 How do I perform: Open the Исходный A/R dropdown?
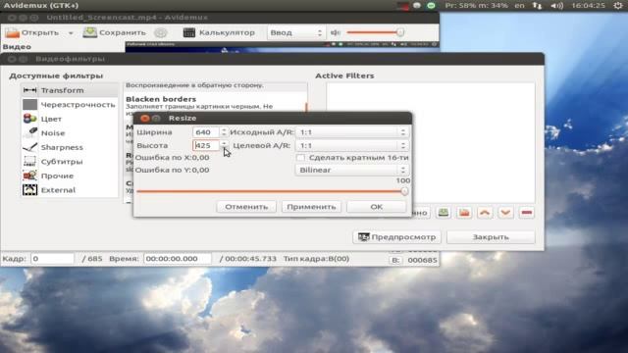pos(351,132)
